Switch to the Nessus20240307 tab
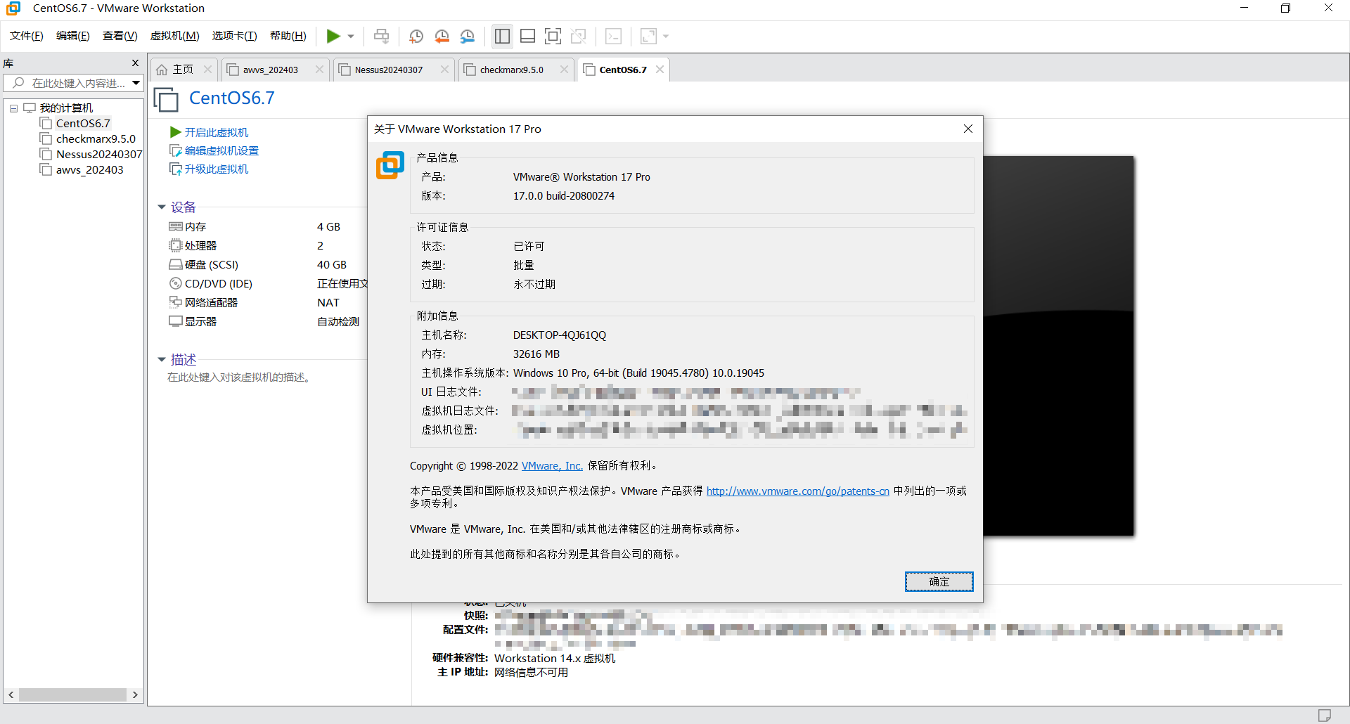 [388, 70]
